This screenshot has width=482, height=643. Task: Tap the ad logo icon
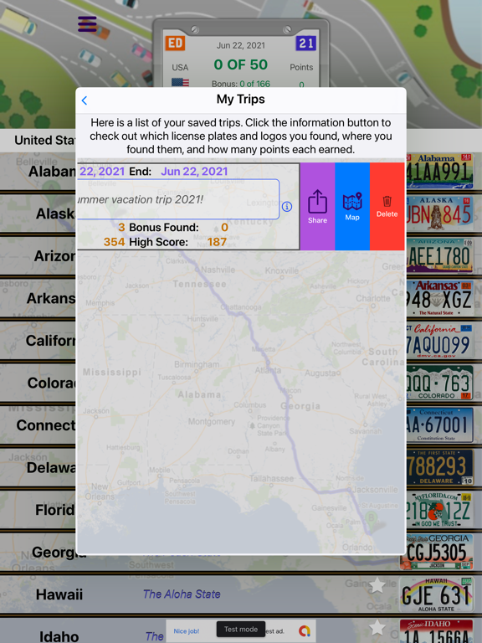(304, 630)
